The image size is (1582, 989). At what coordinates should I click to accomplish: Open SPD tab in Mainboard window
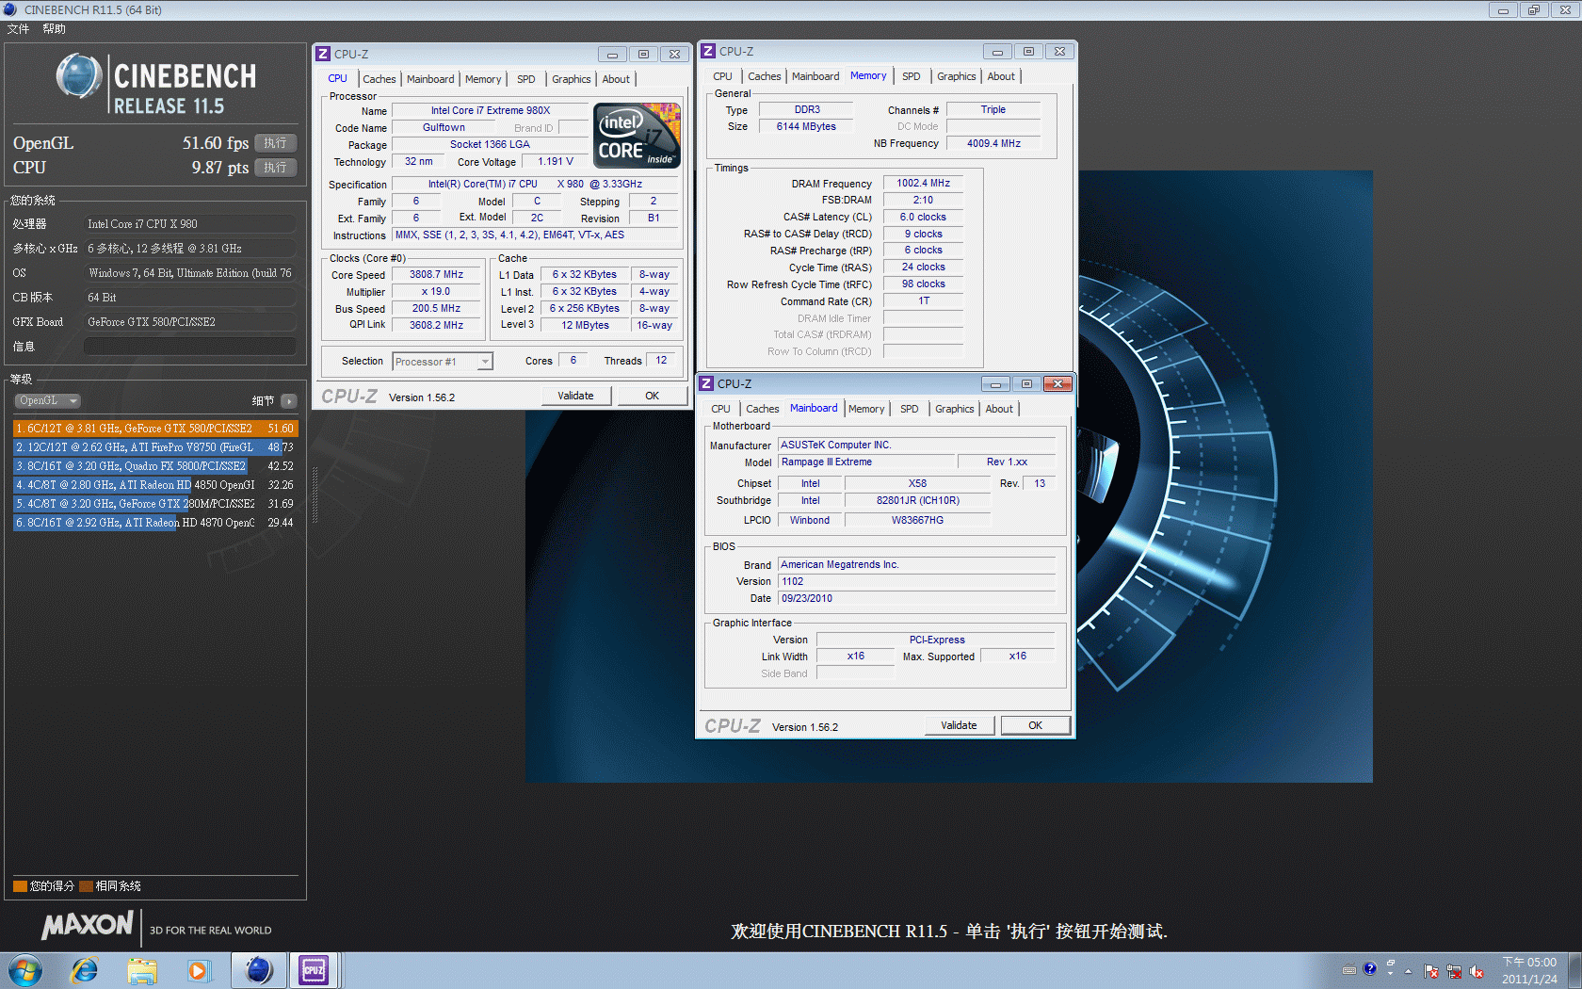[910, 409]
